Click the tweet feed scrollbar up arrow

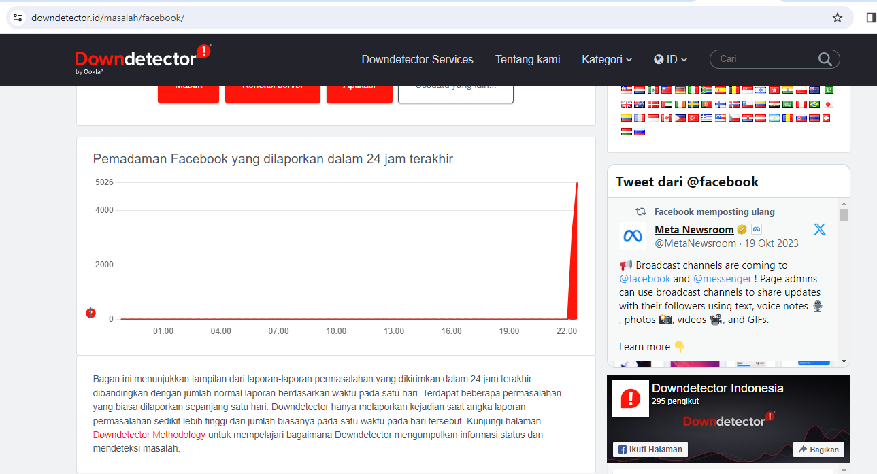(x=844, y=203)
